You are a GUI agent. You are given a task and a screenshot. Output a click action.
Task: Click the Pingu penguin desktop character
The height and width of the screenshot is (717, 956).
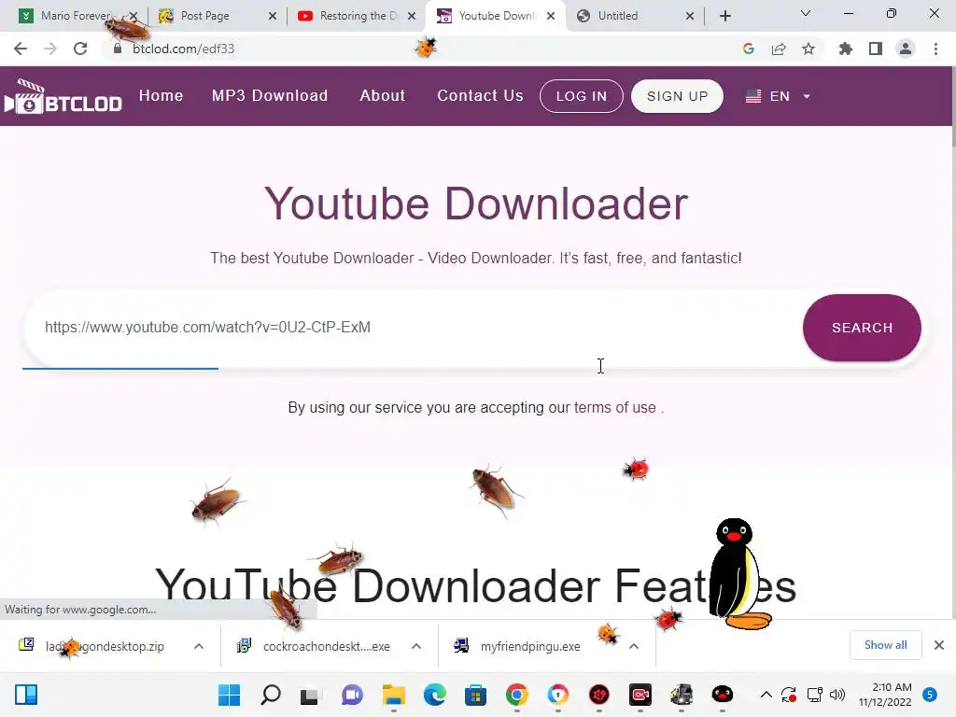[x=739, y=573]
